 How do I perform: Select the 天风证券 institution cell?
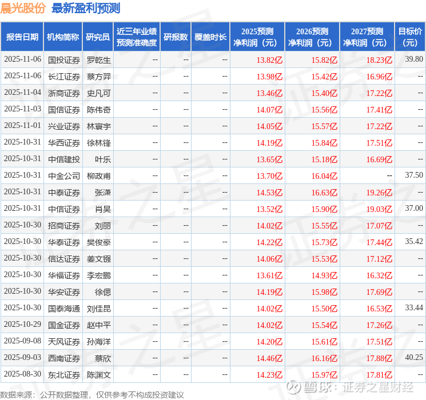pyautogui.click(x=64, y=342)
